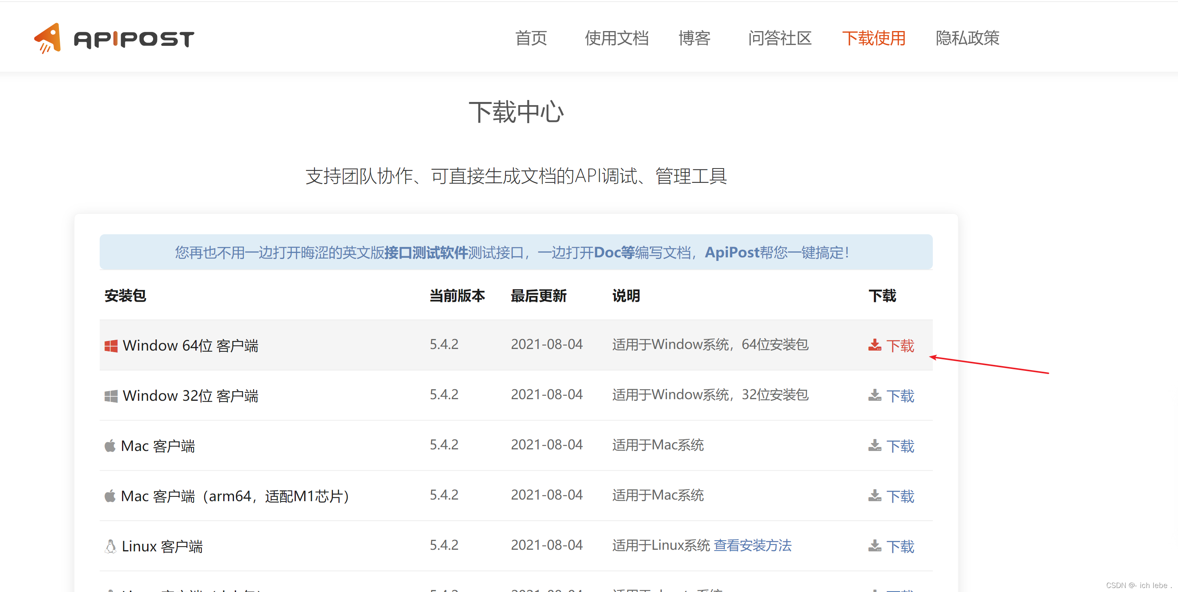Click the gray Windows icon for 32位 client
The height and width of the screenshot is (592, 1178).
click(x=111, y=396)
